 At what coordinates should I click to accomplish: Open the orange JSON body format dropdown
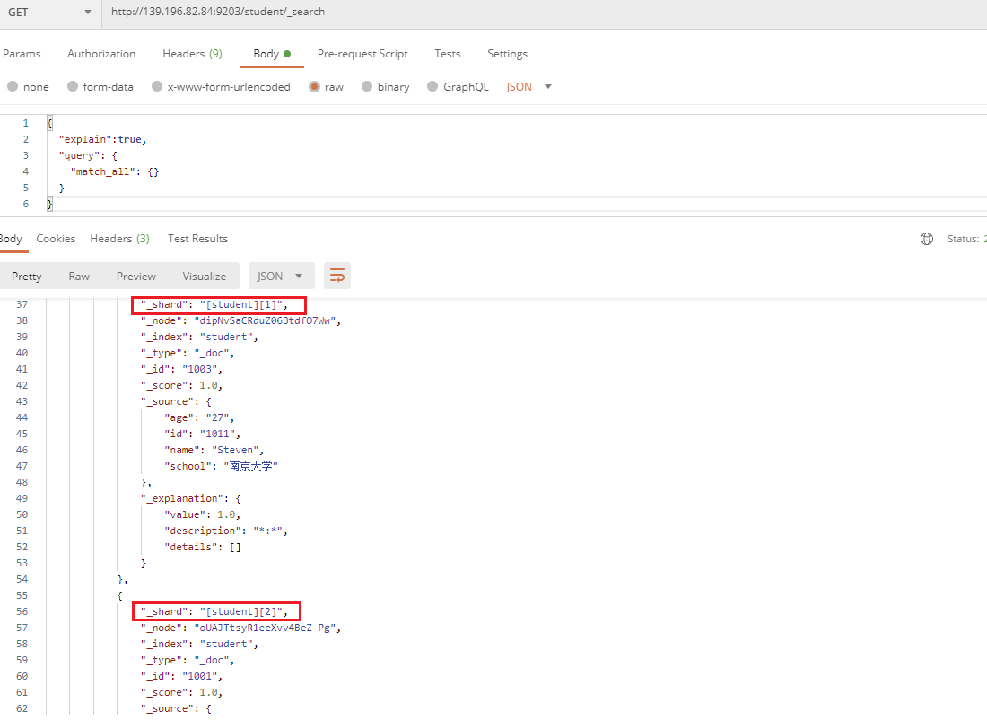coord(528,86)
